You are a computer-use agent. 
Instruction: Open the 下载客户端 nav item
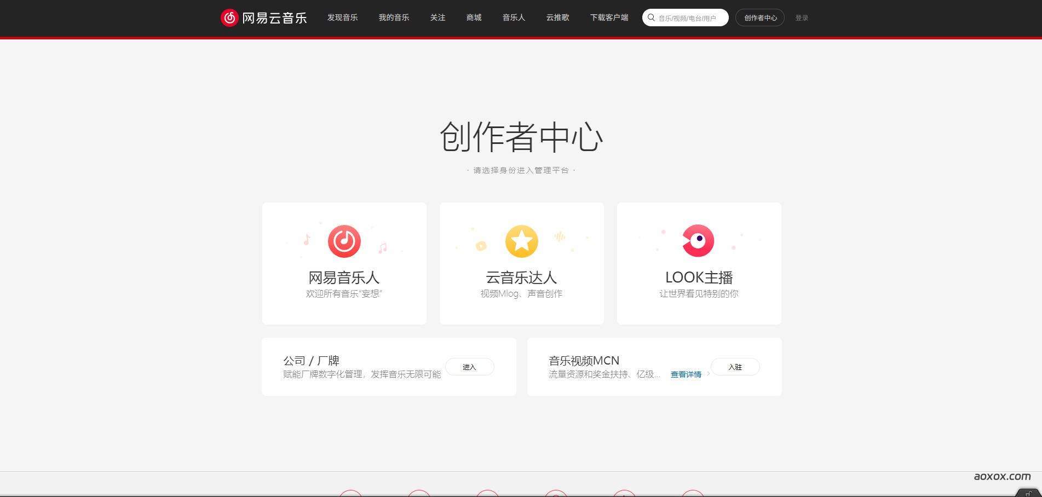coord(609,18)
